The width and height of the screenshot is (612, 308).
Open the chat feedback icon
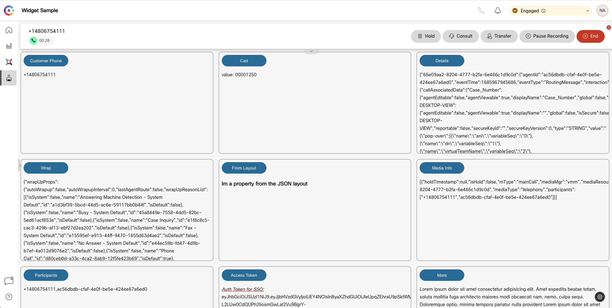[9, 281]
